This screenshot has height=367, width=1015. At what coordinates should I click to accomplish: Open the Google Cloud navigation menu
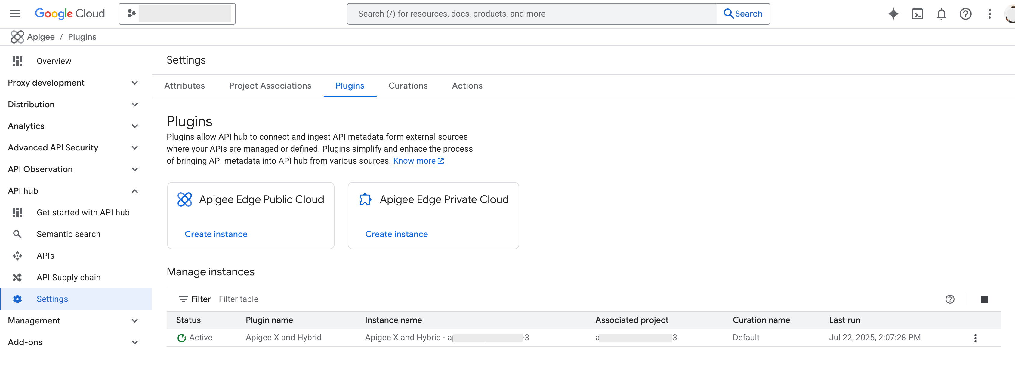pos(14,14)
